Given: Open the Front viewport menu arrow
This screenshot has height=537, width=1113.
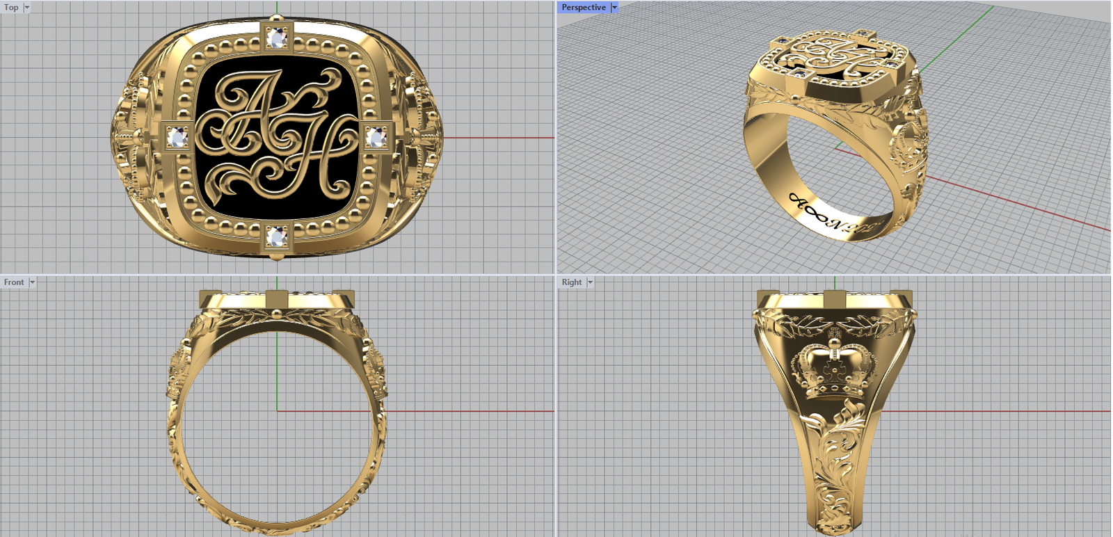Looking at the screenshot, I should [x=32, y=282].
